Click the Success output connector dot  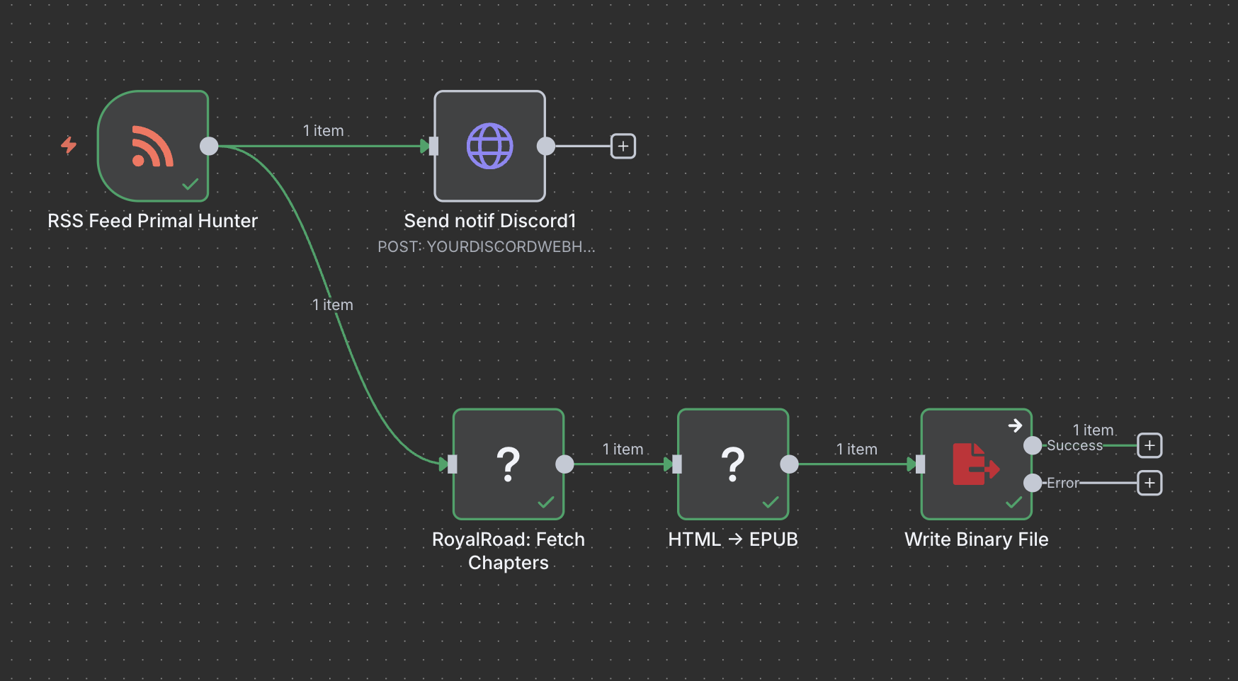coord(1033,445)
